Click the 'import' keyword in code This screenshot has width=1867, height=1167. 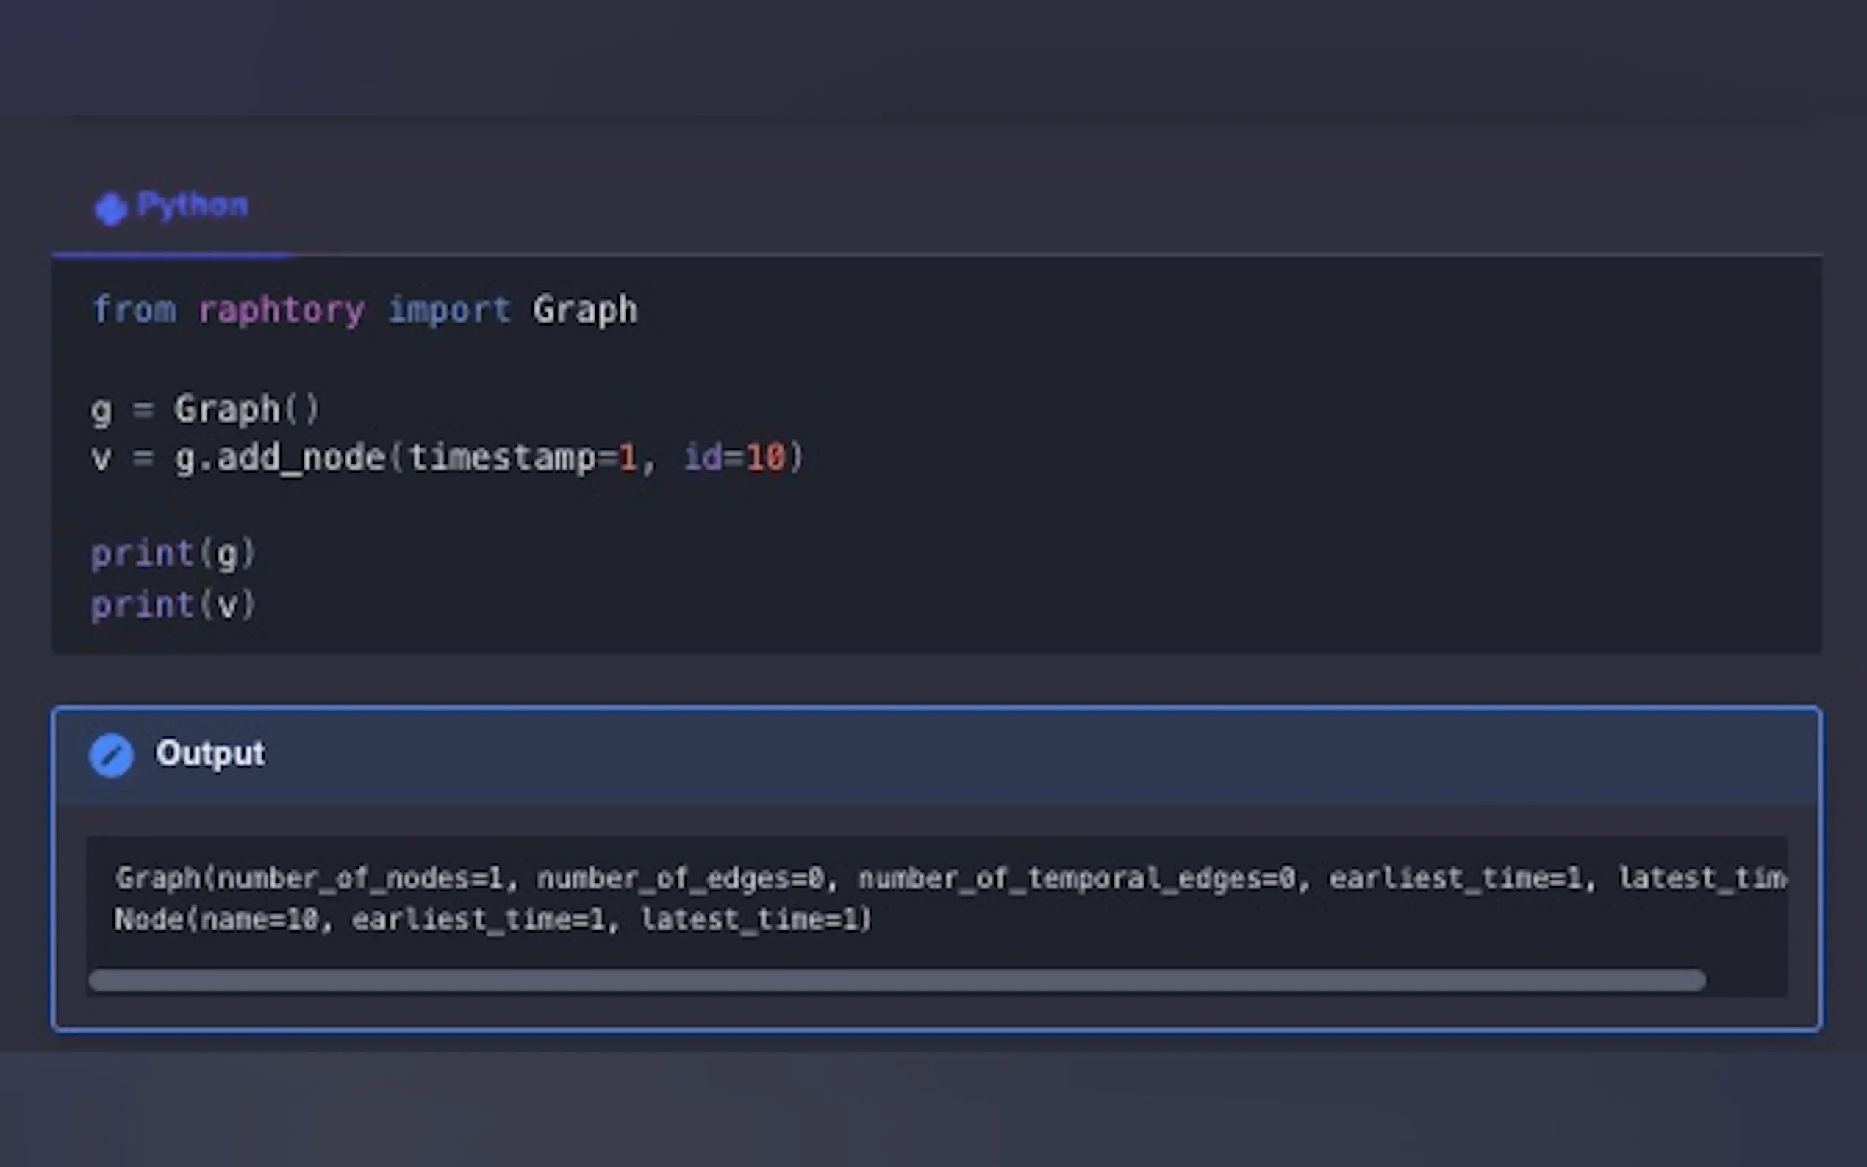[x=448, y=310]
